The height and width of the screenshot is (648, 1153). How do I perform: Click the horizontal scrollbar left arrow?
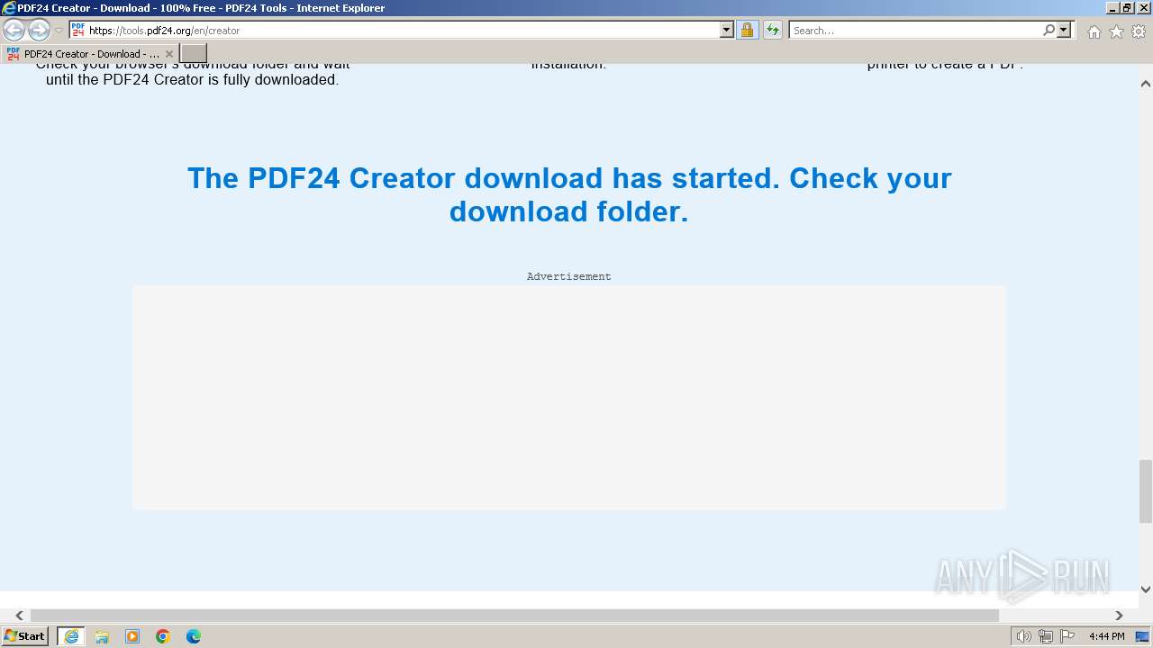19,616
